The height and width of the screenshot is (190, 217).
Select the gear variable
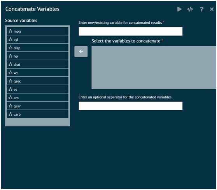pos(37,106)
